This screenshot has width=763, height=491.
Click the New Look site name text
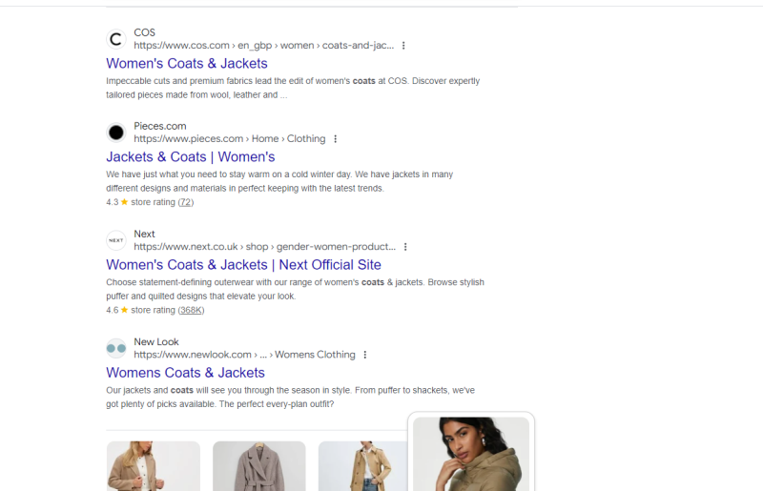tap(156, 342)
